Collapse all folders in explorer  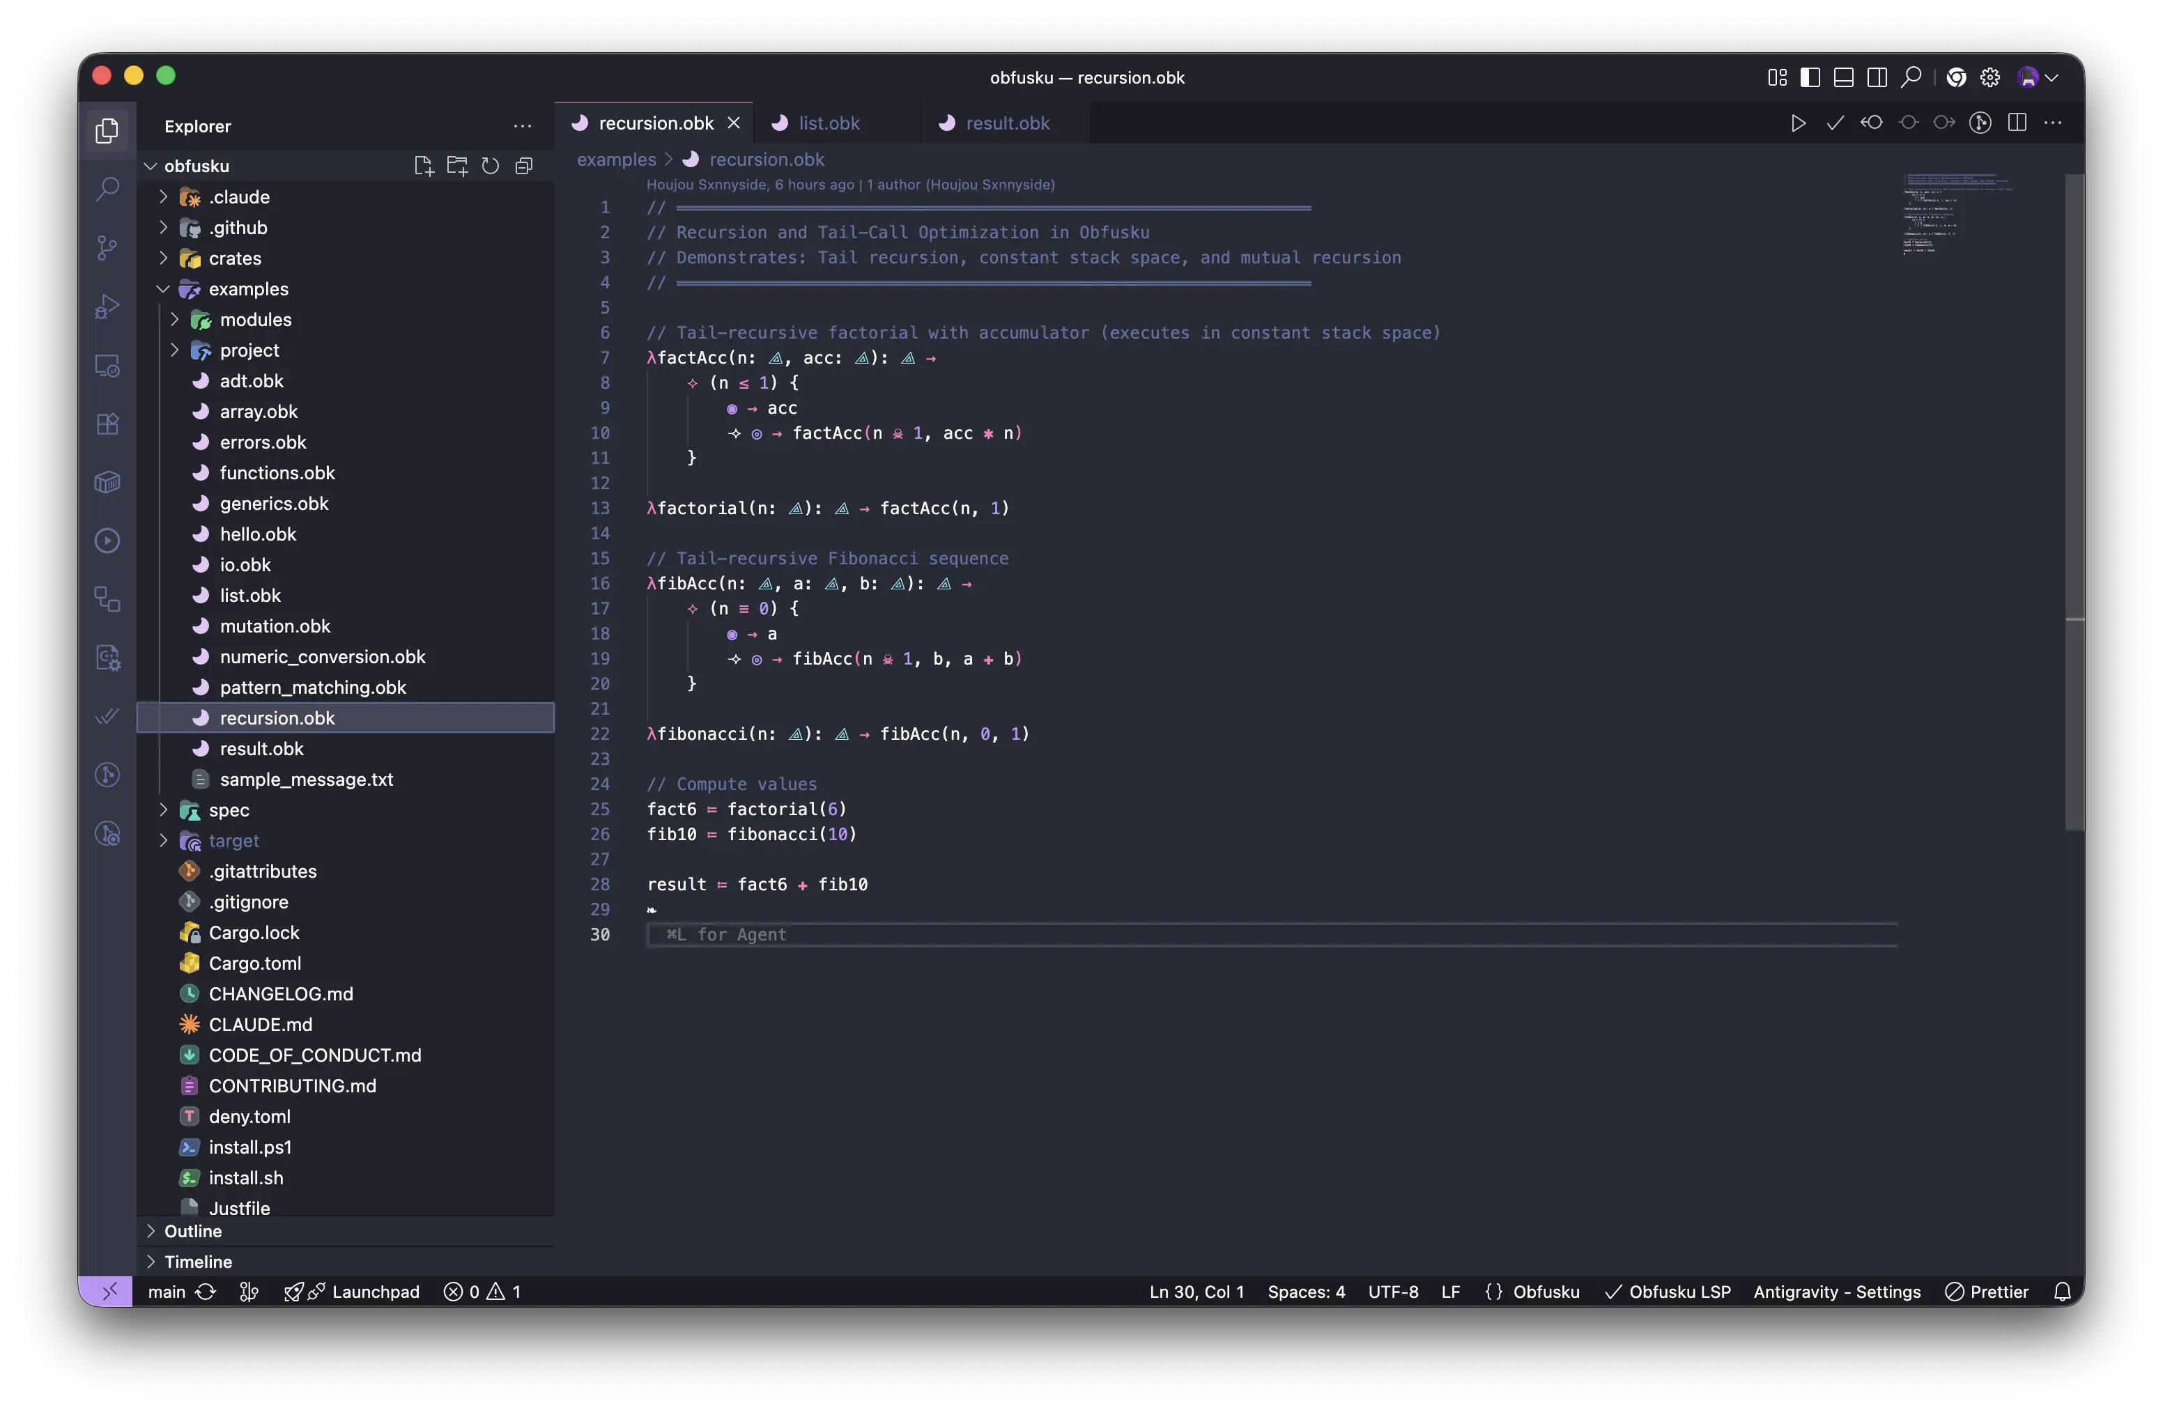[525, 165]
